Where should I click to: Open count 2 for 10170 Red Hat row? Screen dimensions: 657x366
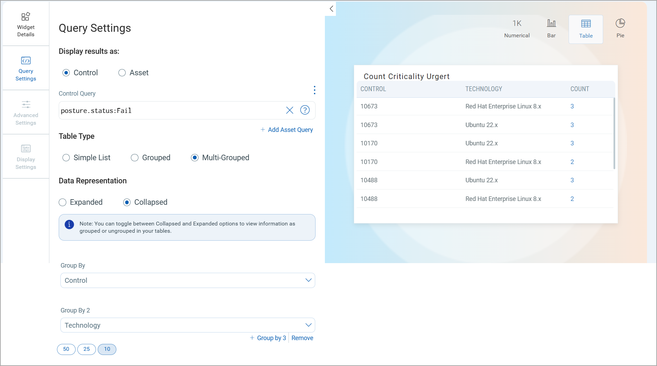(x=572, y=162)
